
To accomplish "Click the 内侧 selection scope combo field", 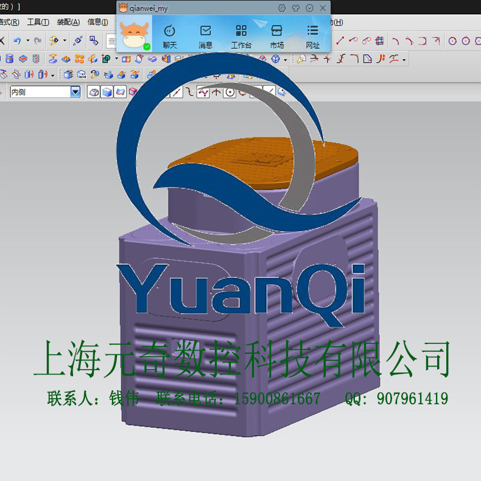I will point(45,92).
